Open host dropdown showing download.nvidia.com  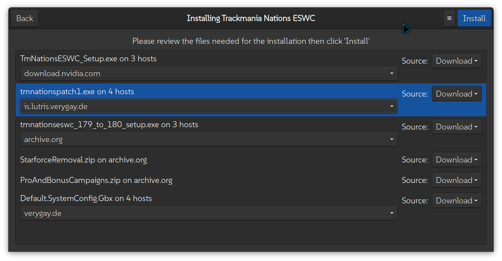pyautogui.click(x=209, y=73)
